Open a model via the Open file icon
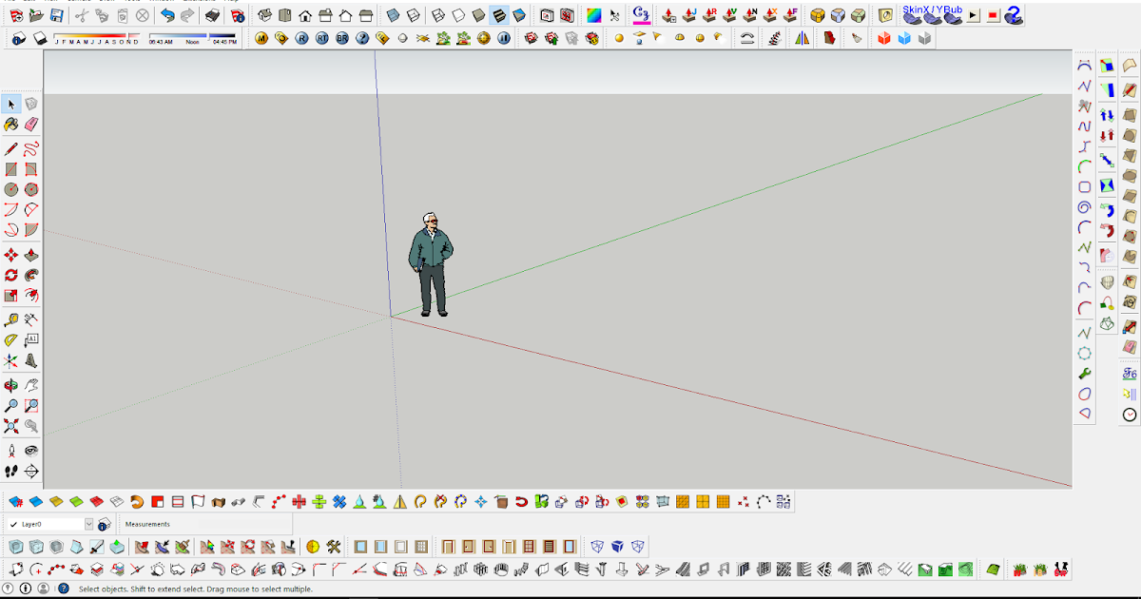 pyautogui.click(x=35, y=15)
